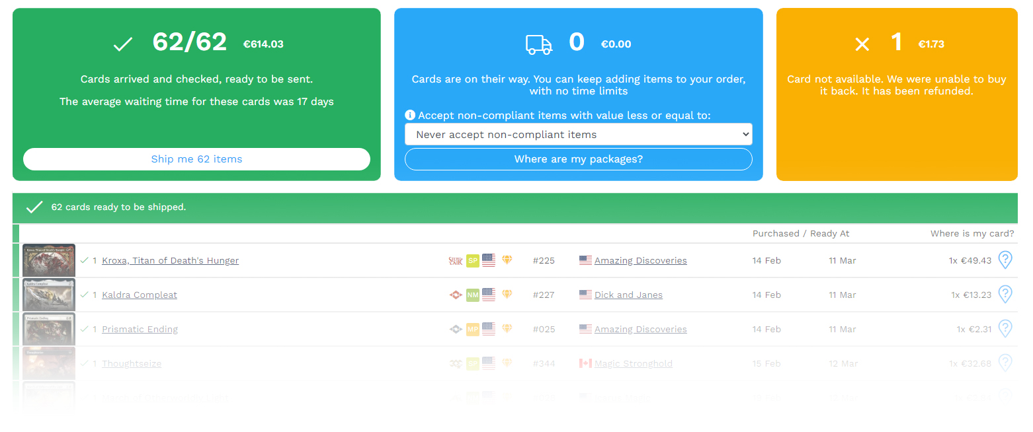Click the checkmark in the 62 cards ready banner

pos(34,207)
